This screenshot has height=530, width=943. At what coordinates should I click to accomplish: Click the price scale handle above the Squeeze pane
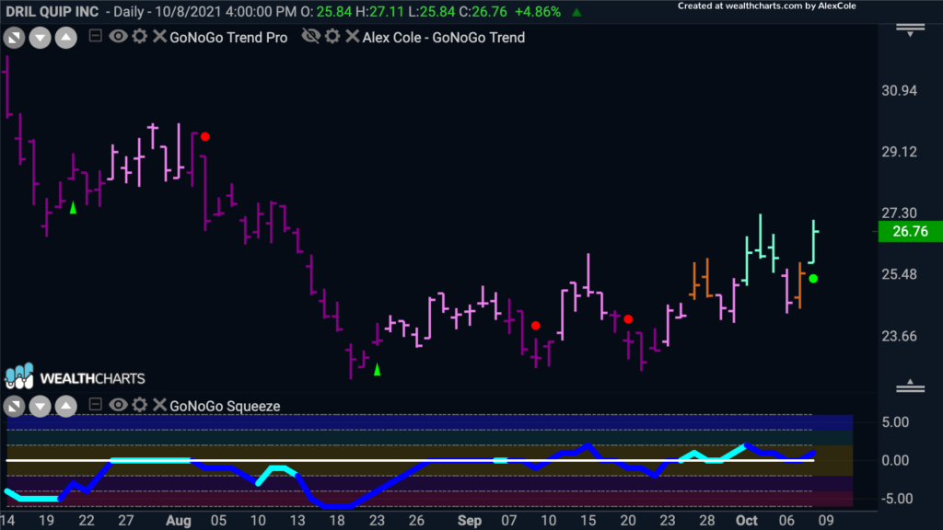pos(911,386)
